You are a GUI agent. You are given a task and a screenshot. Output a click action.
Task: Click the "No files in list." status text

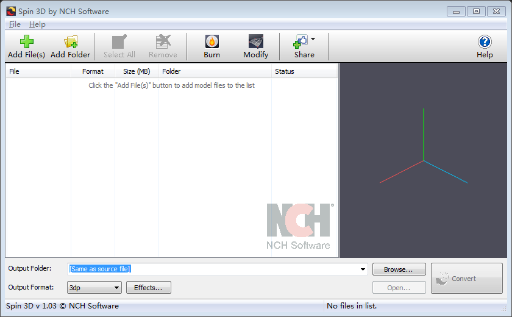click(x=352, y=306)
